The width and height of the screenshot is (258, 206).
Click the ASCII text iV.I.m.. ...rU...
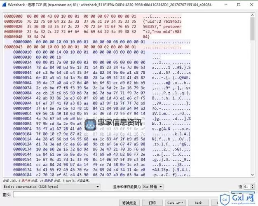click(171, 113)
